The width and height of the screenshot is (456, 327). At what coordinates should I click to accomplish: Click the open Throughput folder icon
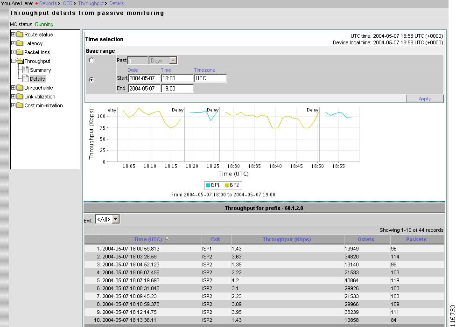point(20,61)
